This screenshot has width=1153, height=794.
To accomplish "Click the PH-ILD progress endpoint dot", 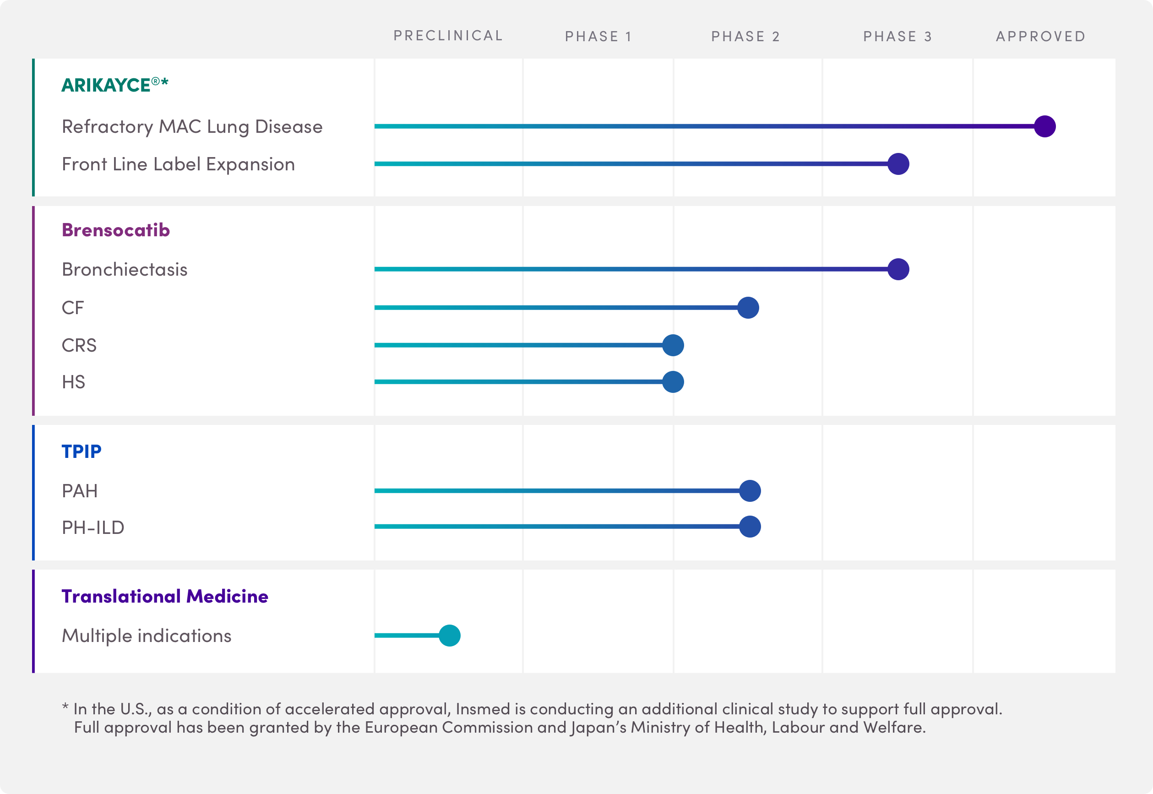I will point(749,527).
